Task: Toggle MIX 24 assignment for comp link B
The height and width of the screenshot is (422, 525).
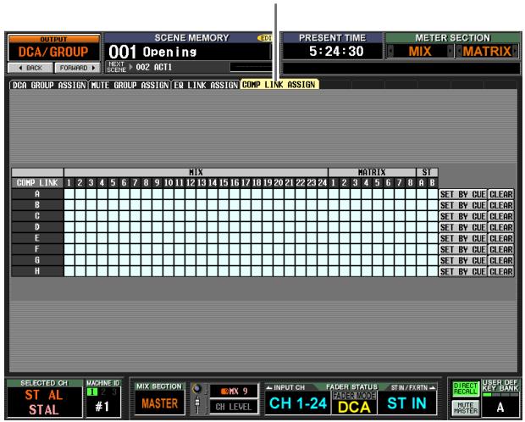Action: click(x=323, y=205)
